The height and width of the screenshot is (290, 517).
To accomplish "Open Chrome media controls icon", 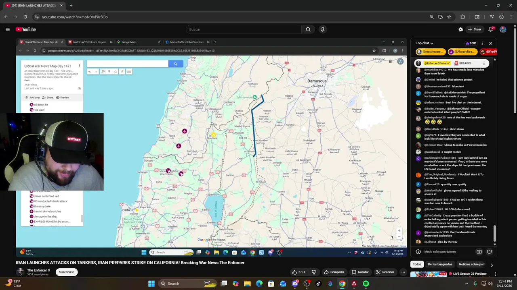I will coord(492,17).
